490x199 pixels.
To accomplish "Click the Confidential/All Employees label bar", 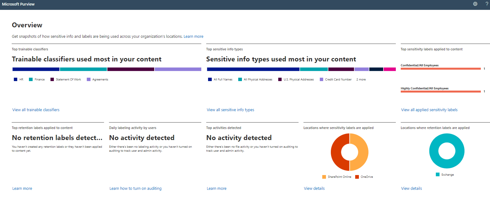I will coord(440,69).
